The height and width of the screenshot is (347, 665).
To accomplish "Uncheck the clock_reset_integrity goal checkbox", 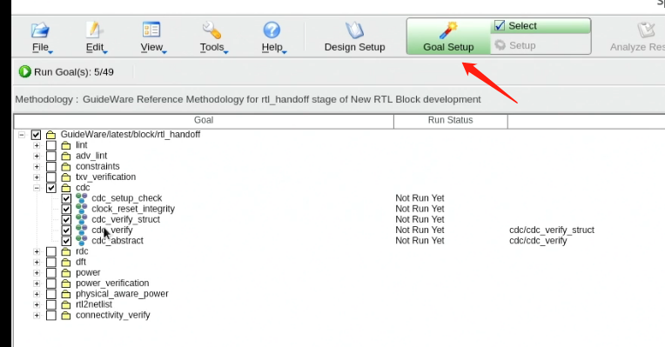I will 66,209.
